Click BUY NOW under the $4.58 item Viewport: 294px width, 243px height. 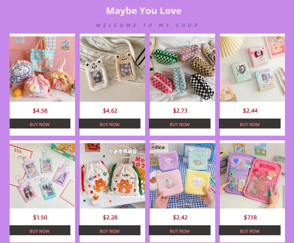pyautogui.click(x=40, y=124)
